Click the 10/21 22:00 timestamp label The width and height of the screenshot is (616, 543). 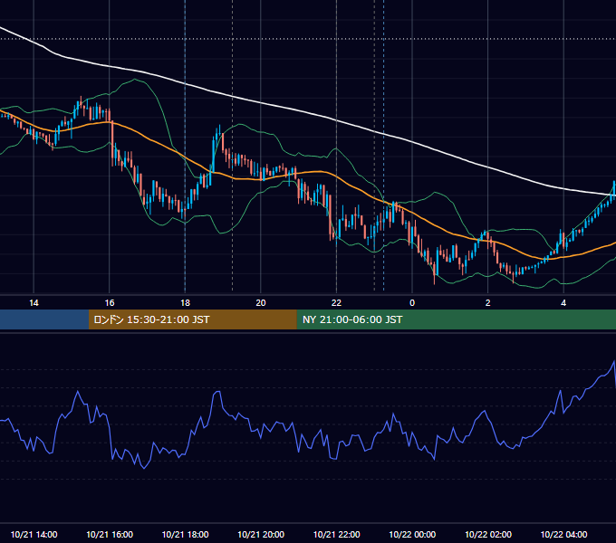(336, 534)
